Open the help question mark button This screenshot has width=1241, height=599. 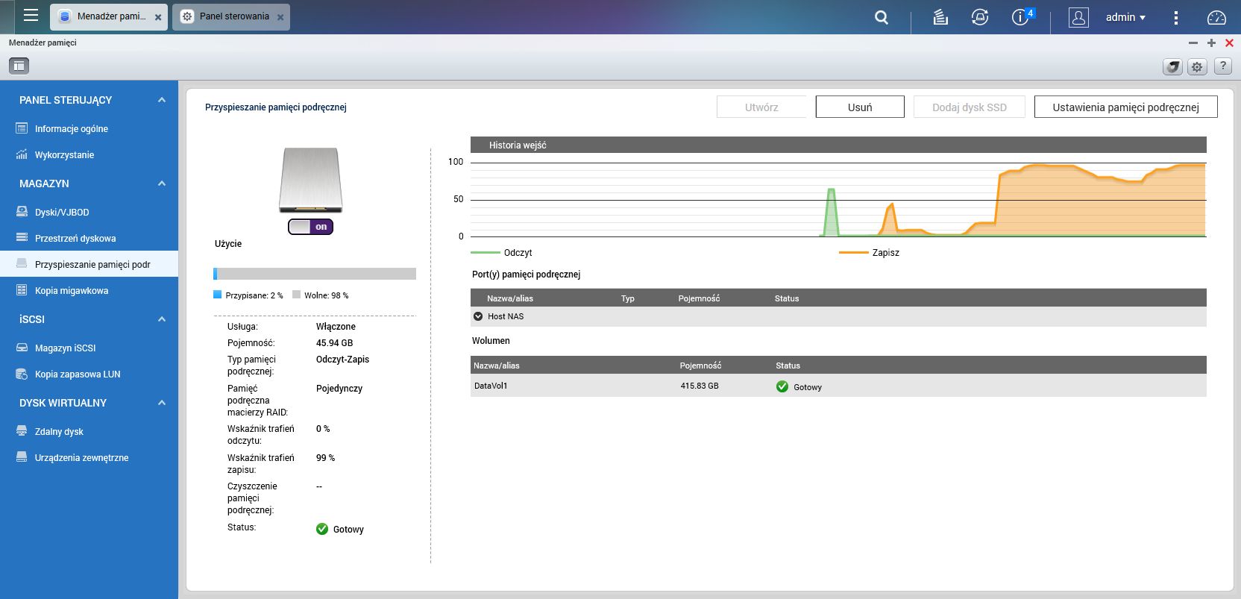pyautogui.click(x=1223, y=66)
